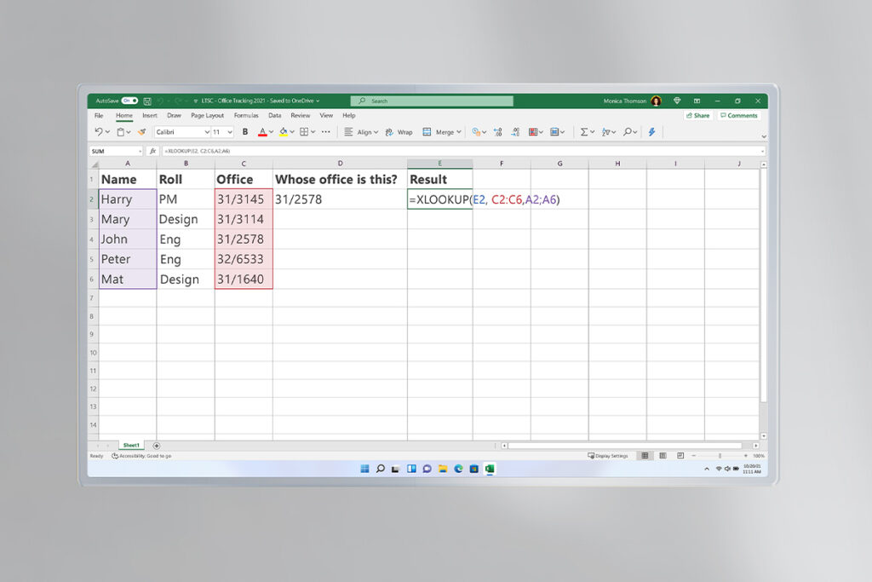Switch to the Formulas ribbon tab

246,115
